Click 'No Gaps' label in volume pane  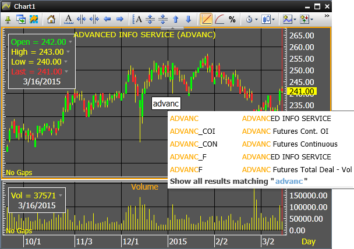(x=19, y=231)
